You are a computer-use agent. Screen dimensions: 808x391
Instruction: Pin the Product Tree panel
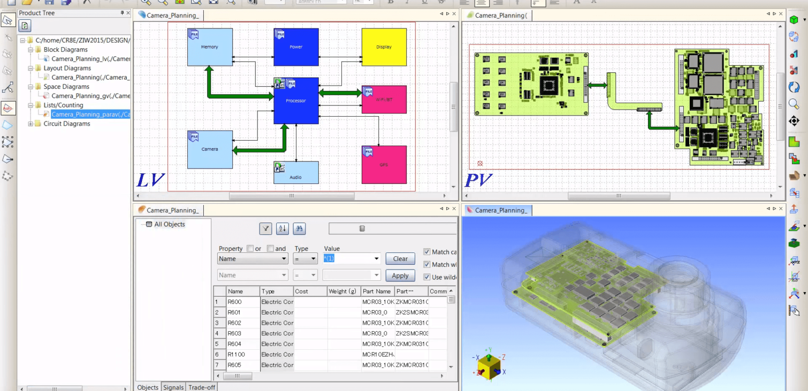click(x=123, y=13)
